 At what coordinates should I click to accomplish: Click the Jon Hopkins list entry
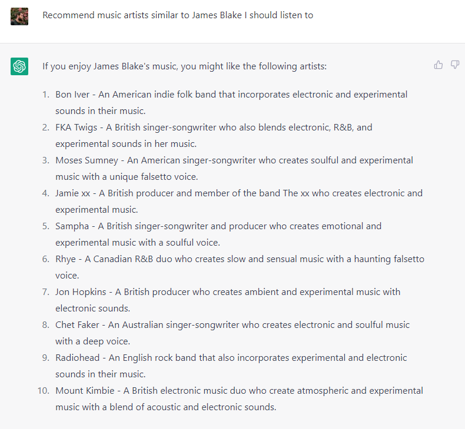click(x=228, y=300)
